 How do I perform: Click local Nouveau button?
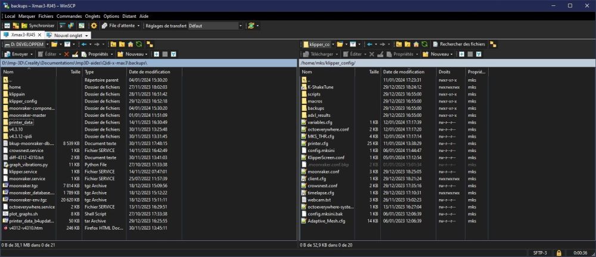click(x=130, y=54)
